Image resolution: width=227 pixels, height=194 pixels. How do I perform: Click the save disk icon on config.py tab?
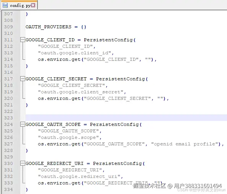pos(5,5)
